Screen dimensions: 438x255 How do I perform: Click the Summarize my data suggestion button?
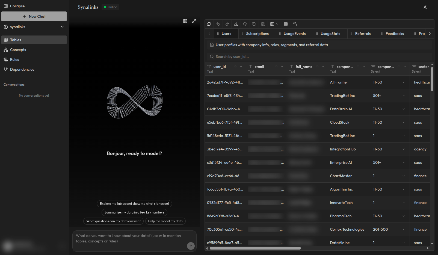tap(134, 212)
